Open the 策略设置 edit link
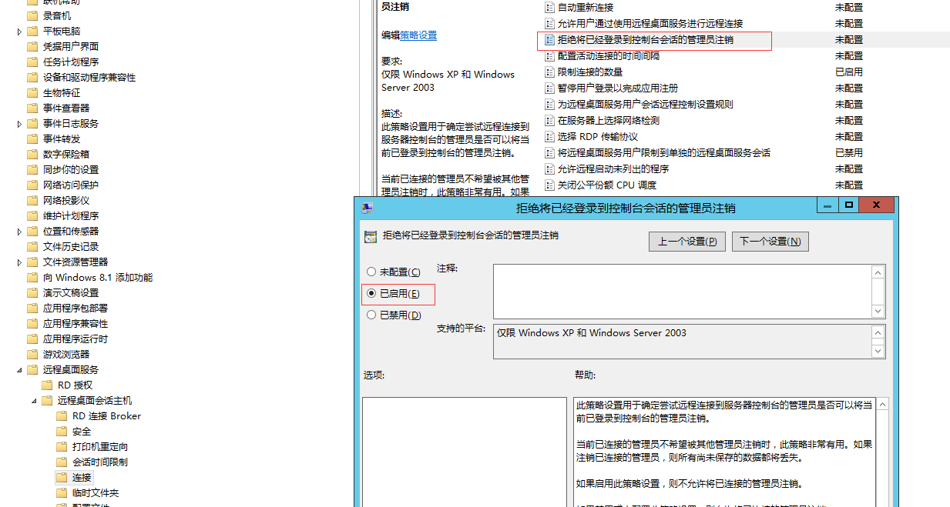This screenshot has width=950, height=507. [x=418, y=35]
